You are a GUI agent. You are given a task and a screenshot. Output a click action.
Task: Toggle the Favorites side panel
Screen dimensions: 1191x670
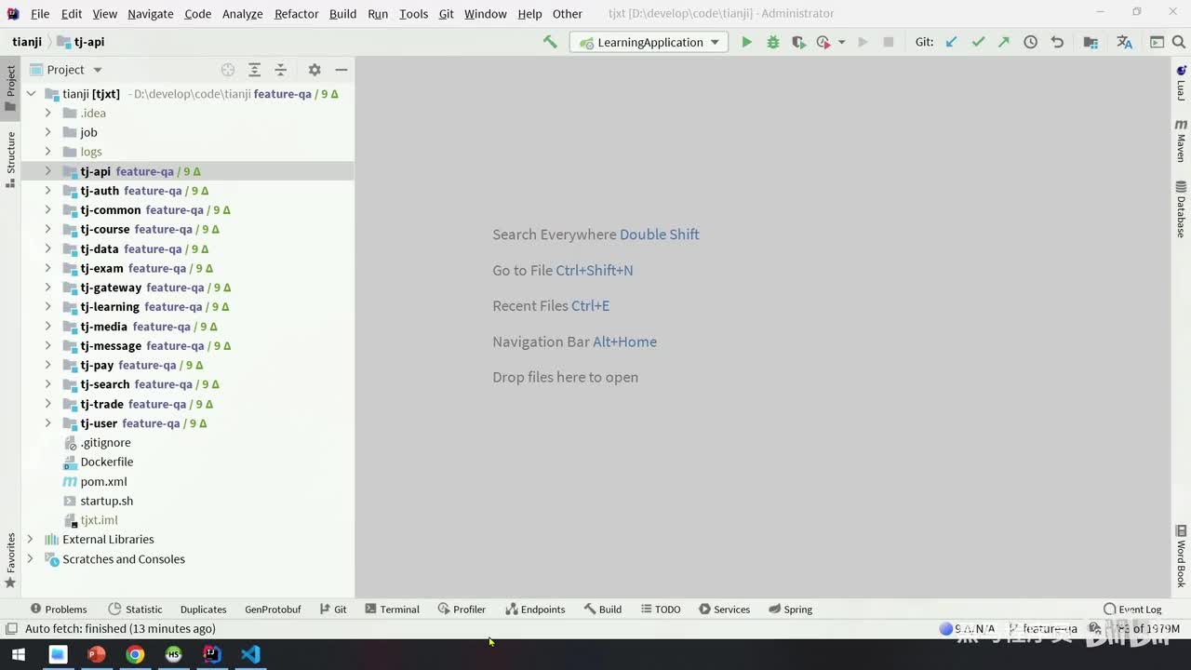tap(11, 560)
